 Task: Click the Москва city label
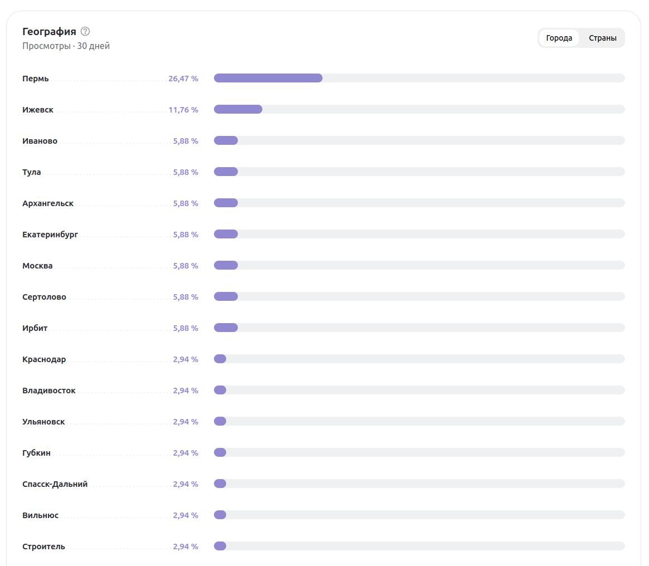(37, 266)
